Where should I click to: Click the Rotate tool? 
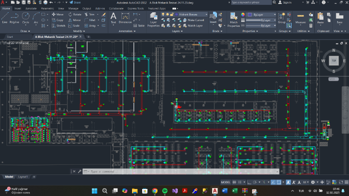75,14
